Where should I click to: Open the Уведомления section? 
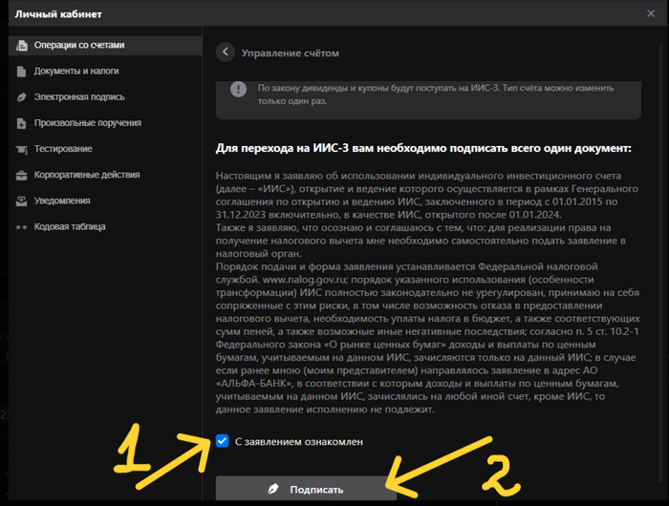[x=105, y=201]
